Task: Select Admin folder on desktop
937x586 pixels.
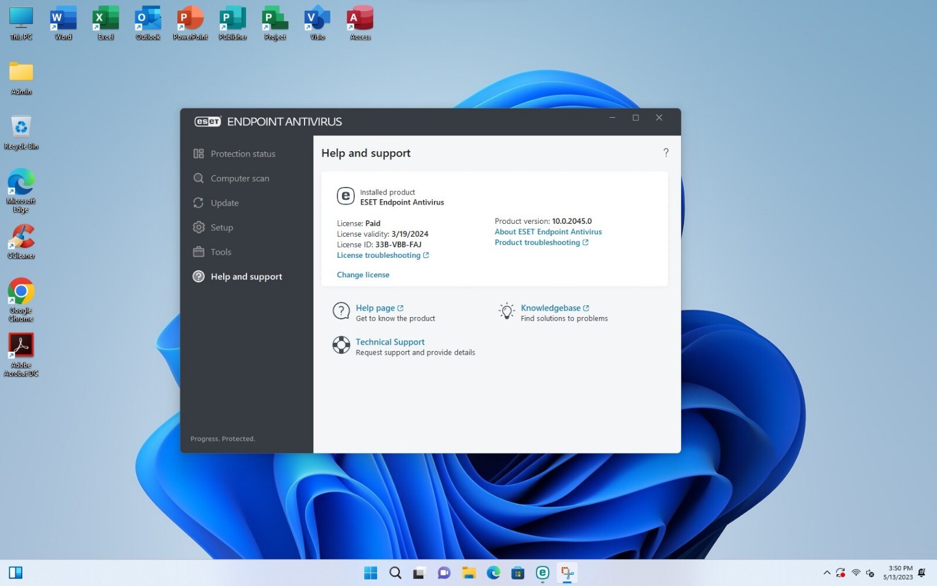Action: [x=21, y=78]
